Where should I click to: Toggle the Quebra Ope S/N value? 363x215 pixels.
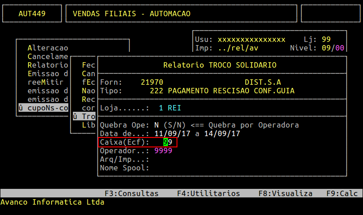[157, 125]
